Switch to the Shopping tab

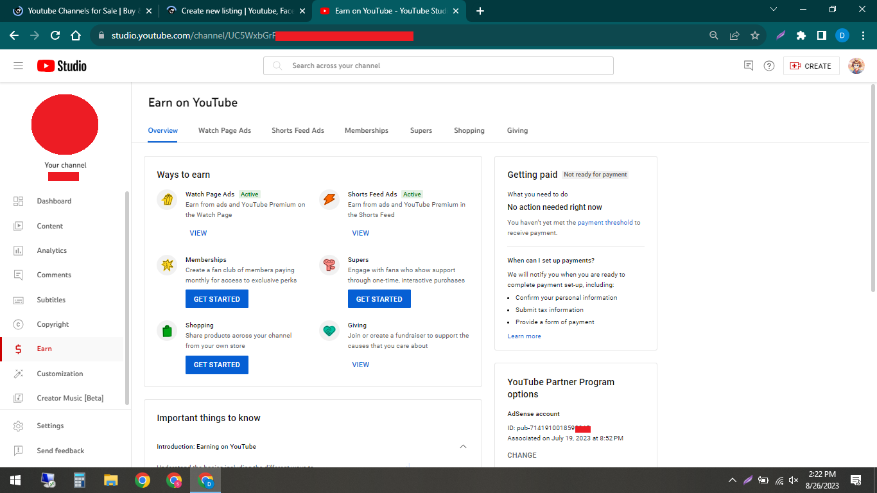[x=469, y=130]
